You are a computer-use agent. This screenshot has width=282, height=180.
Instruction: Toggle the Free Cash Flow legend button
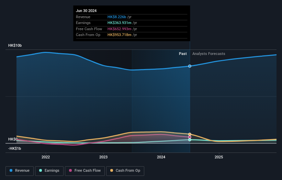[x=85, y=171]
